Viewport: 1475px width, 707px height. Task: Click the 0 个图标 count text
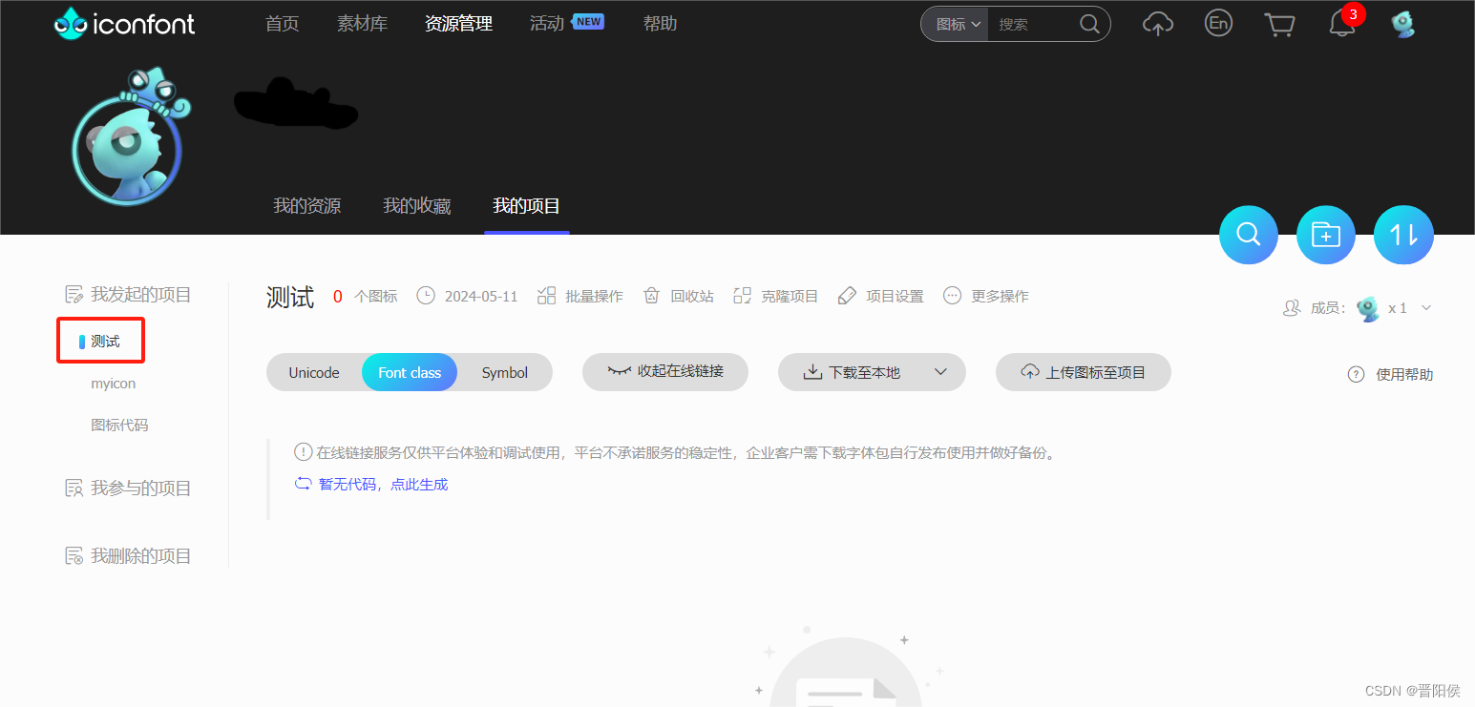point(365,296)
